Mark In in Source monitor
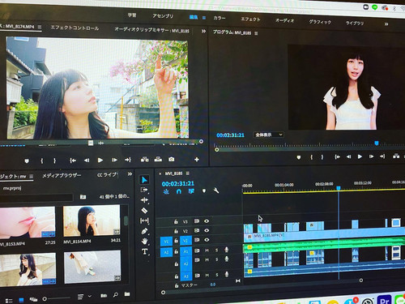Viewport: 405px width, 304px height. (x=41, y=161)
